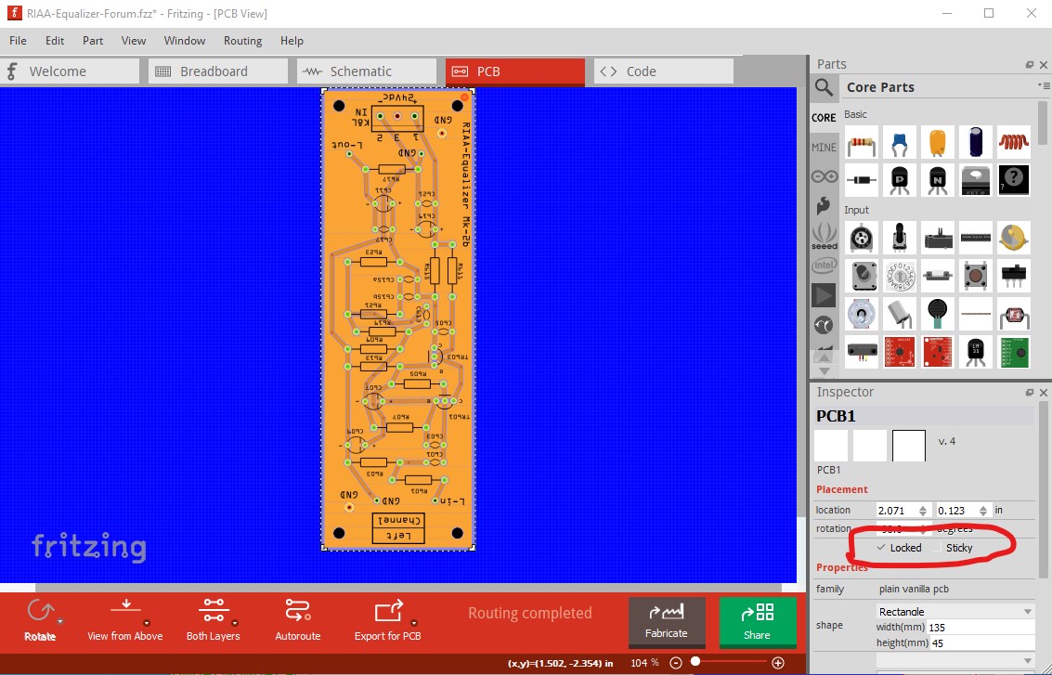Switch to the Breadboard tab
Image resolution: width=1052 pixels, height=675 pixels.
click(x=218, y=71)
